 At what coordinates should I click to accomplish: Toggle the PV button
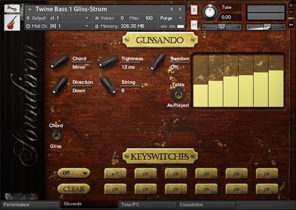click(291, 25)
